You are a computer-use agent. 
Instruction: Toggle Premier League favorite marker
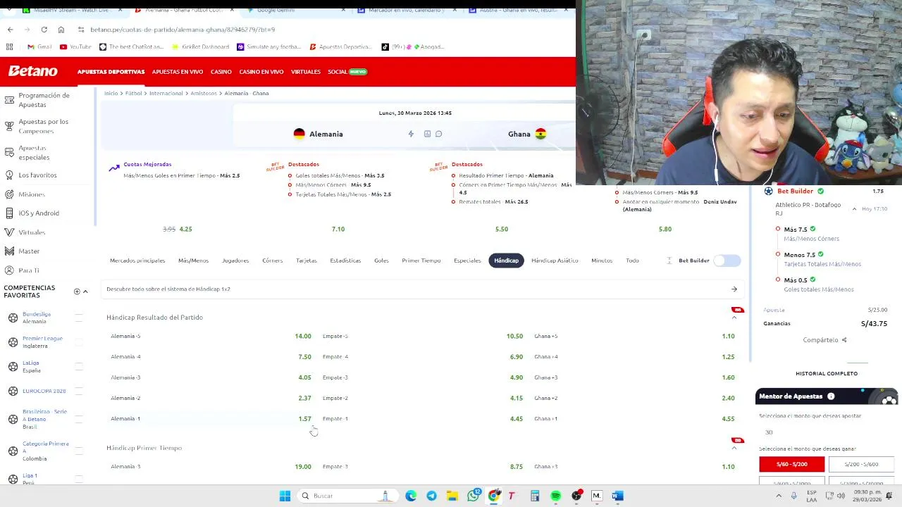(x=79, y=342)
